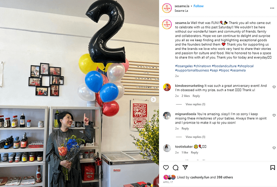The width and height of the screenshot is (277, 187).
Task: View the list of 398 others likes
Action: coord(225,177)
